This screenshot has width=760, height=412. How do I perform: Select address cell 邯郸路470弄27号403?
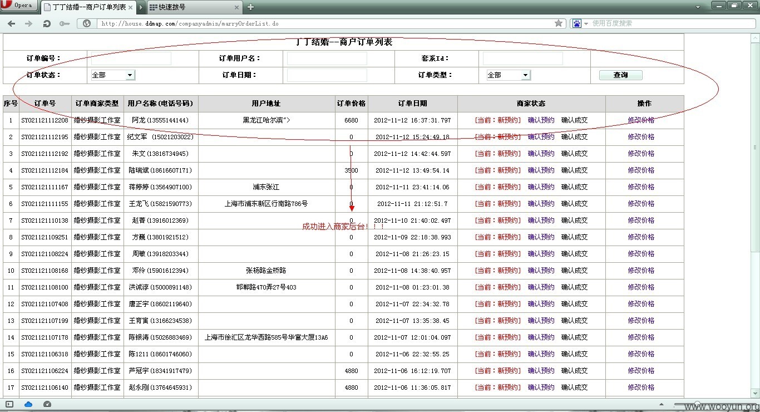(x=267, y=287)
